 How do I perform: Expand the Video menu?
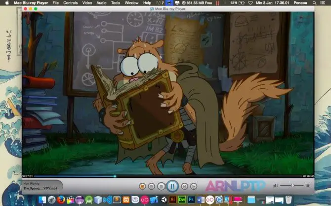pyautogui.click(x=87, y=3)
